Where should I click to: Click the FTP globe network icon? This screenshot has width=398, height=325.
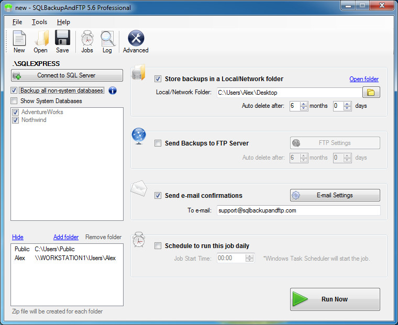coord(139,136)
